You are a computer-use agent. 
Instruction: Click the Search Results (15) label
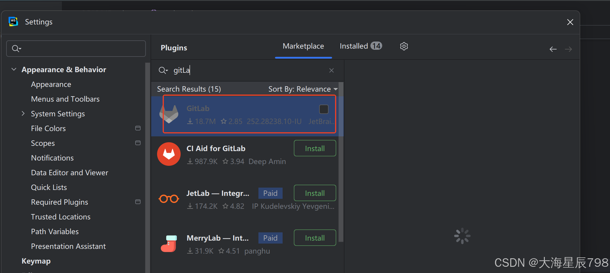pyautogui.click(x=189, y=89)
